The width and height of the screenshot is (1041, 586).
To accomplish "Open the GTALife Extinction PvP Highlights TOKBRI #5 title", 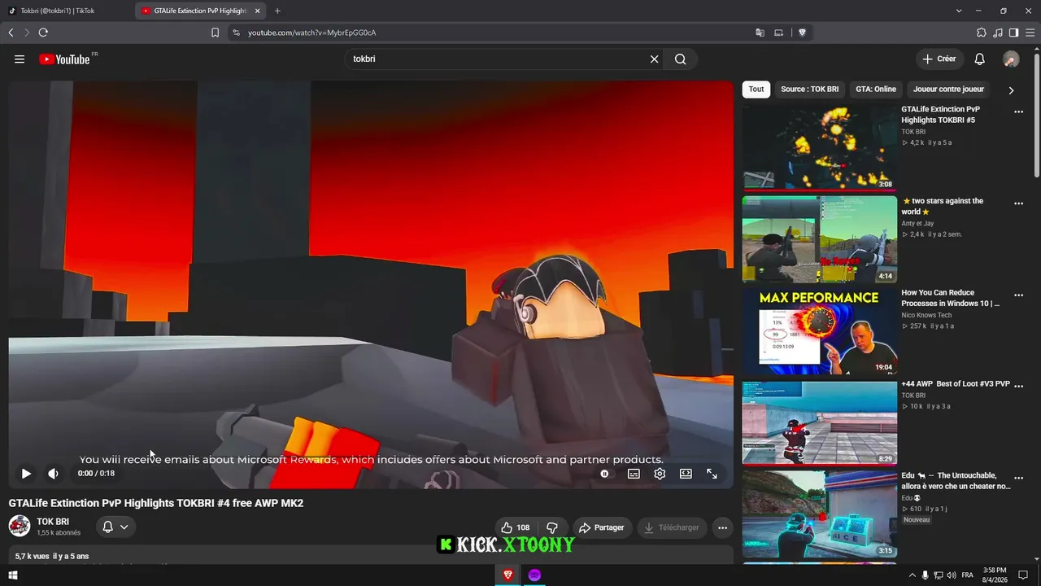I will click(940, 115).
